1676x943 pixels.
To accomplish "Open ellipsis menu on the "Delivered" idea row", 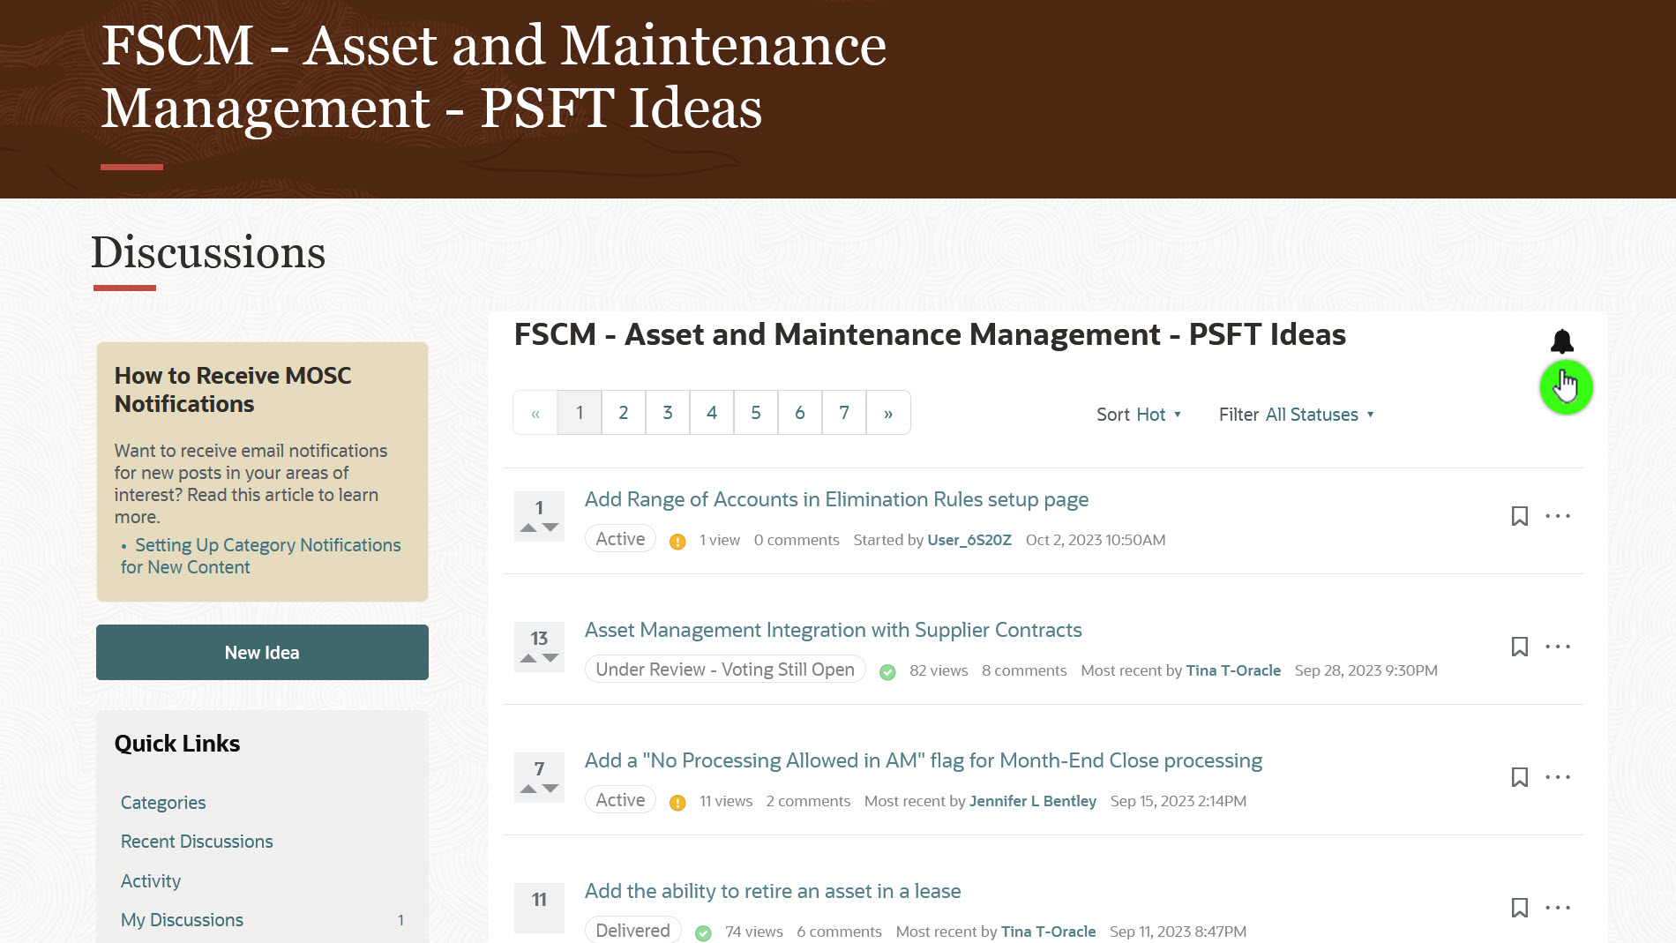I will click(1559, 907).
